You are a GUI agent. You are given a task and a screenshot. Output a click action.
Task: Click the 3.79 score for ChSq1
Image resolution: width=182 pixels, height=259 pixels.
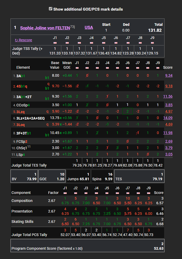click(169, 148)
